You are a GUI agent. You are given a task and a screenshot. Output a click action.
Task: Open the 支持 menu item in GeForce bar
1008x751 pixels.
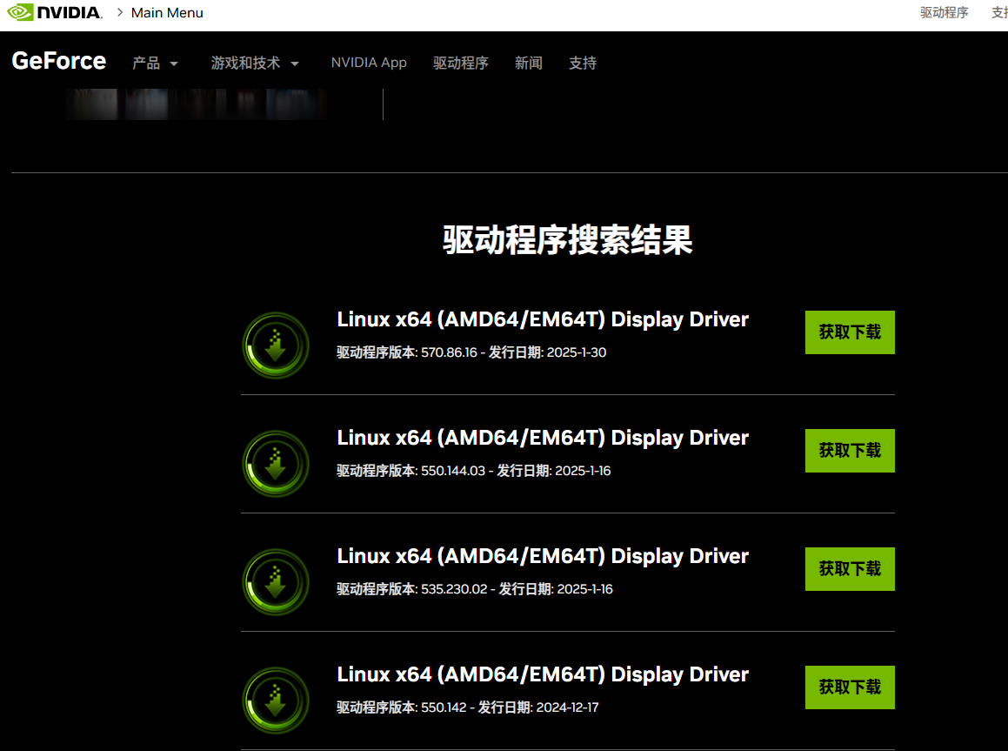pos(583,63)
